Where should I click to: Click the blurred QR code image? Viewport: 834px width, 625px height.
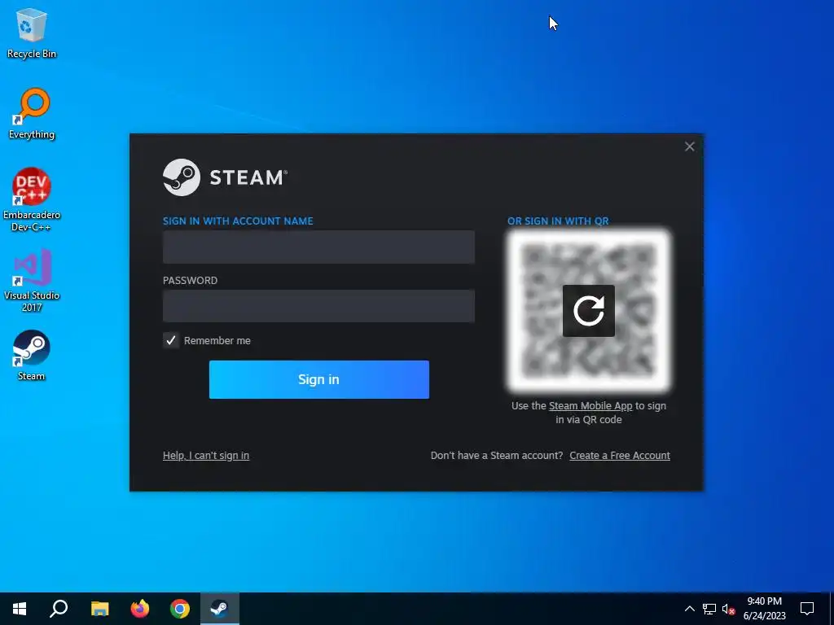point(588,311)
